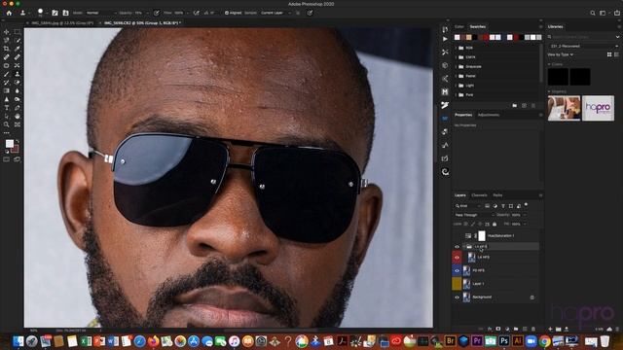Toggle visibility of the Background layer
Image resolution: width=623 pixels, height=350 pixels.
(457, 297)
